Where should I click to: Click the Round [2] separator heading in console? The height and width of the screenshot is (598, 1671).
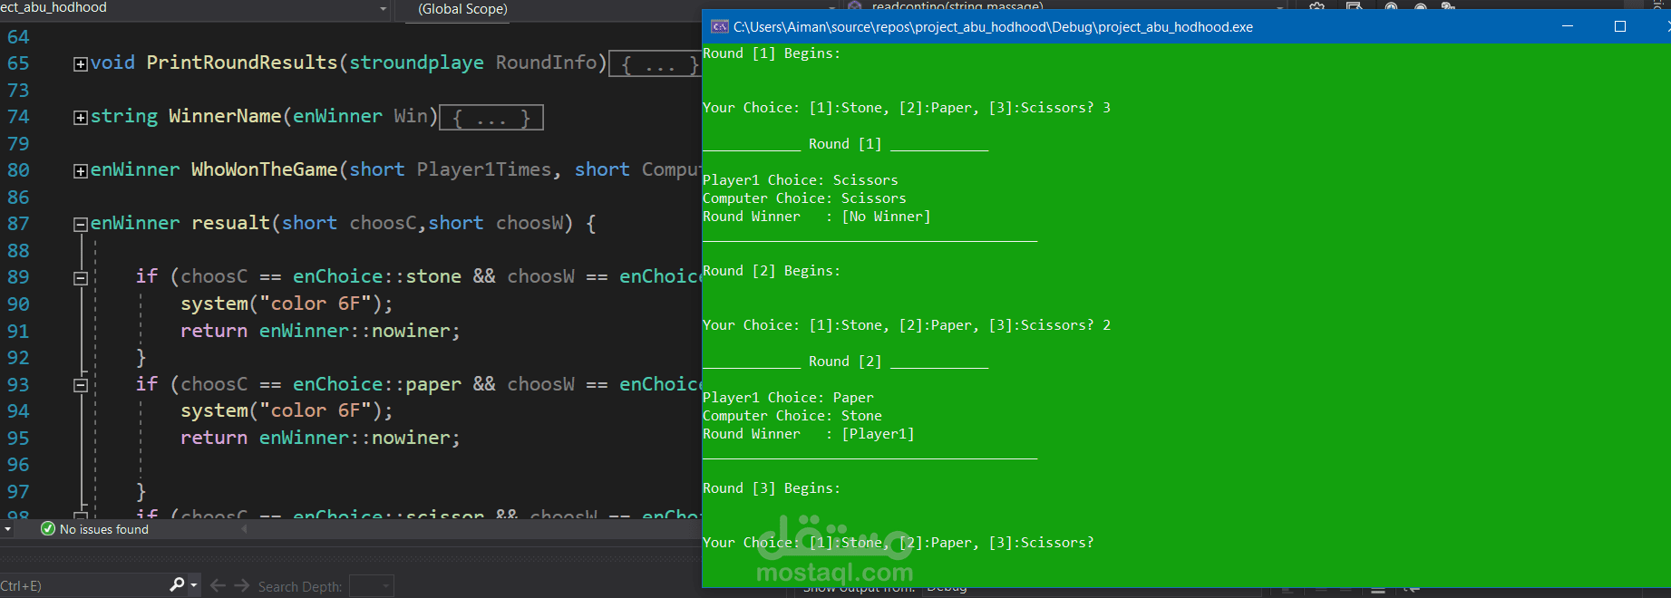(x=845, y=362)
